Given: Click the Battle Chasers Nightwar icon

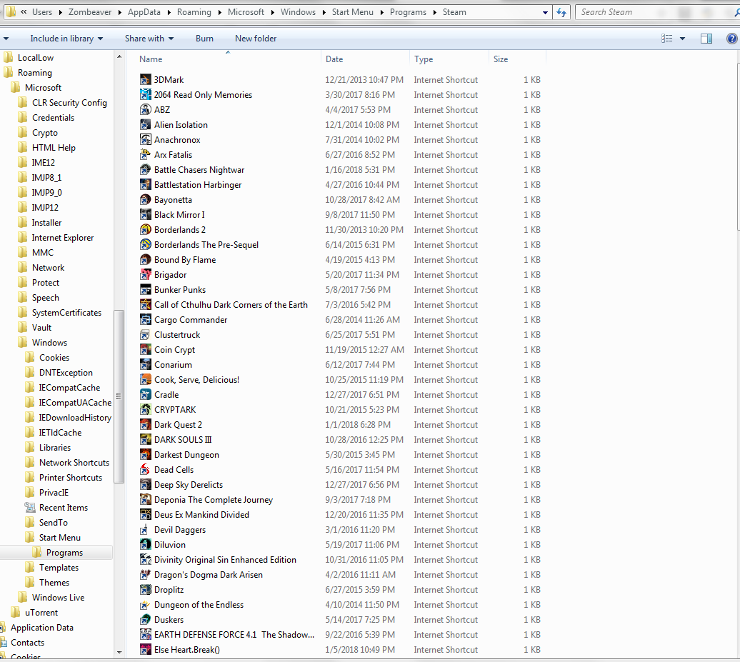Looking at the screenshot, I should pos(146,170).
